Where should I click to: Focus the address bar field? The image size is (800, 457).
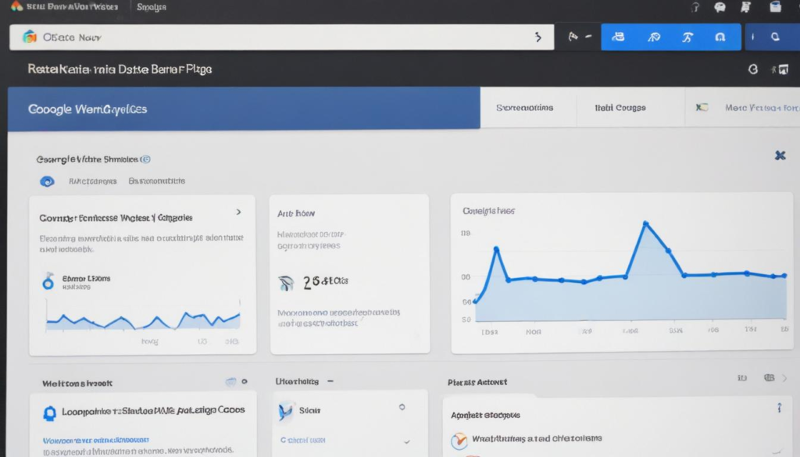[281, 37]
